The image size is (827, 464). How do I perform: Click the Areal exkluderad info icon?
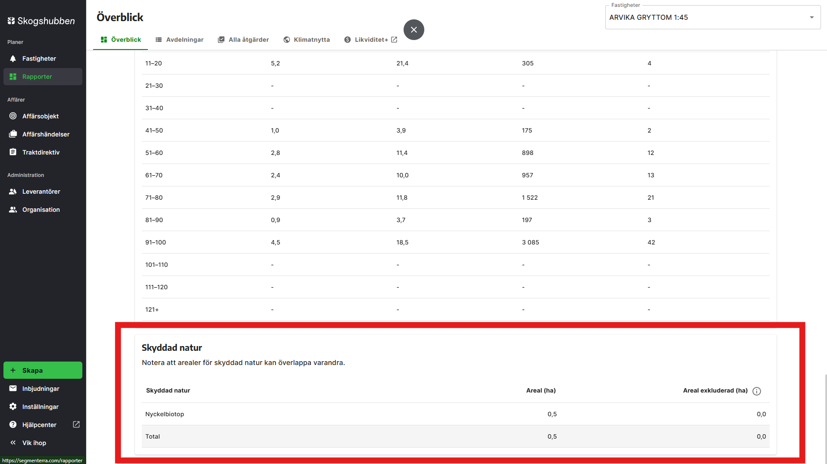coord(757,391)
